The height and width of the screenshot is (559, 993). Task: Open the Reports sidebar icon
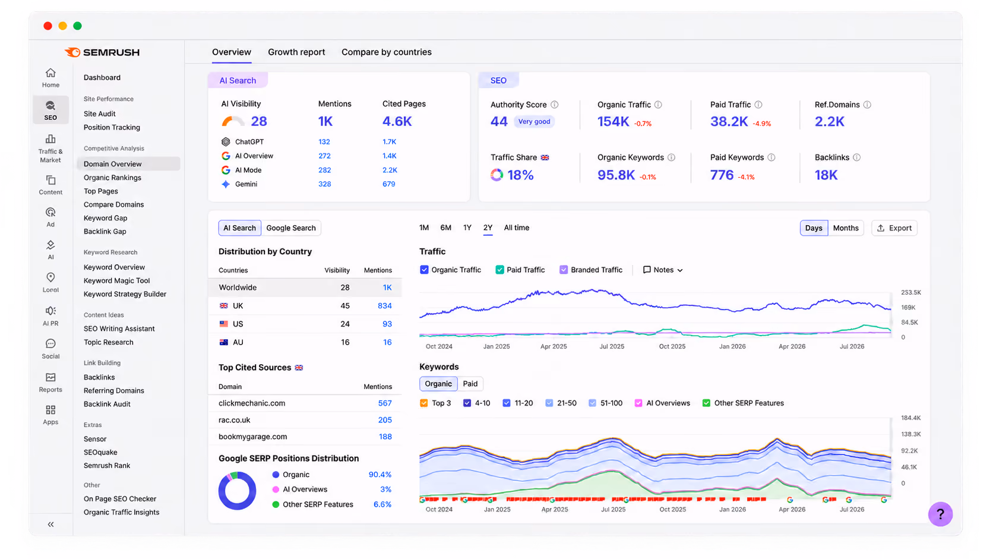pos(50,377)
